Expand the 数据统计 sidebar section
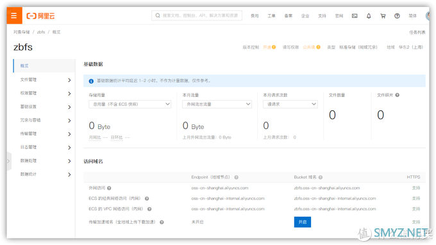The image size is (436, 245). (44, 174)
